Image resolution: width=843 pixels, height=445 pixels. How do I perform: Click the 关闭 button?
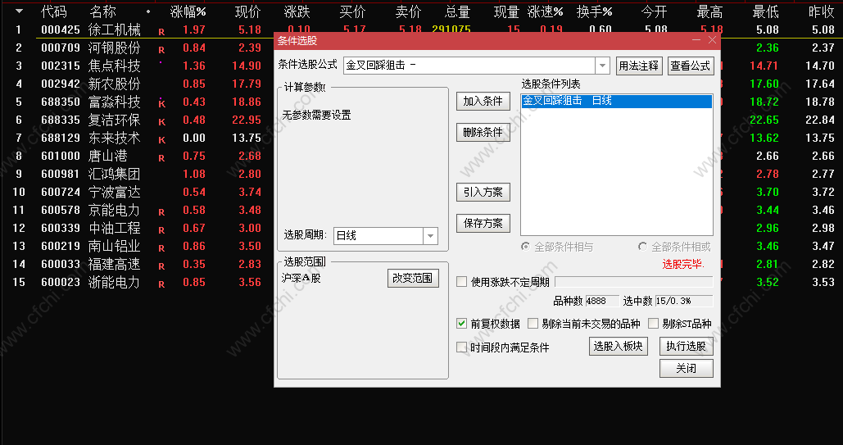686,369
